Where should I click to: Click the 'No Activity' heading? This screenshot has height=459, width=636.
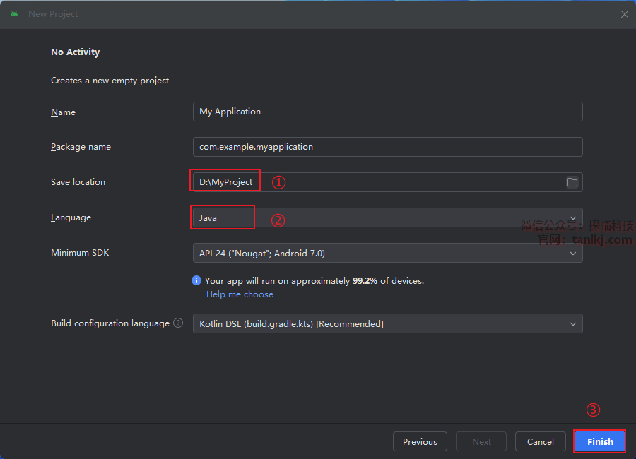point(75,52)
